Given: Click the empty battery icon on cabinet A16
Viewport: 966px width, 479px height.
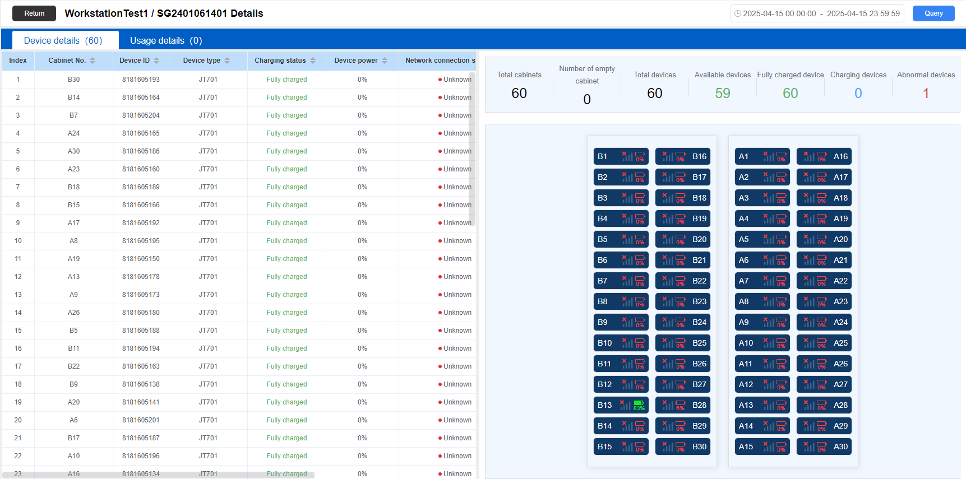Looking at the screenshot, I should [x=821, y=155].
